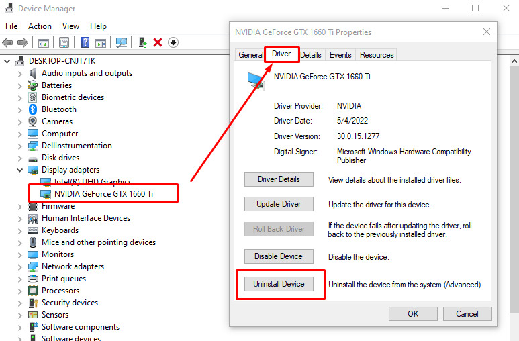Expand the Audio inputs and outputs node
Screen dimensions: 519x341
click(x=20, y=73)
